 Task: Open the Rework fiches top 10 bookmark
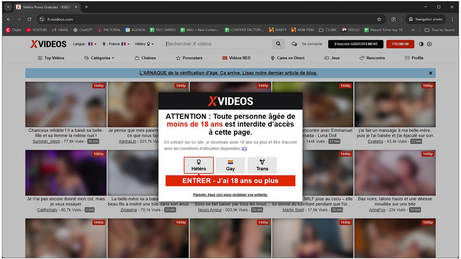pyautogui.click(x=383, y=30)
